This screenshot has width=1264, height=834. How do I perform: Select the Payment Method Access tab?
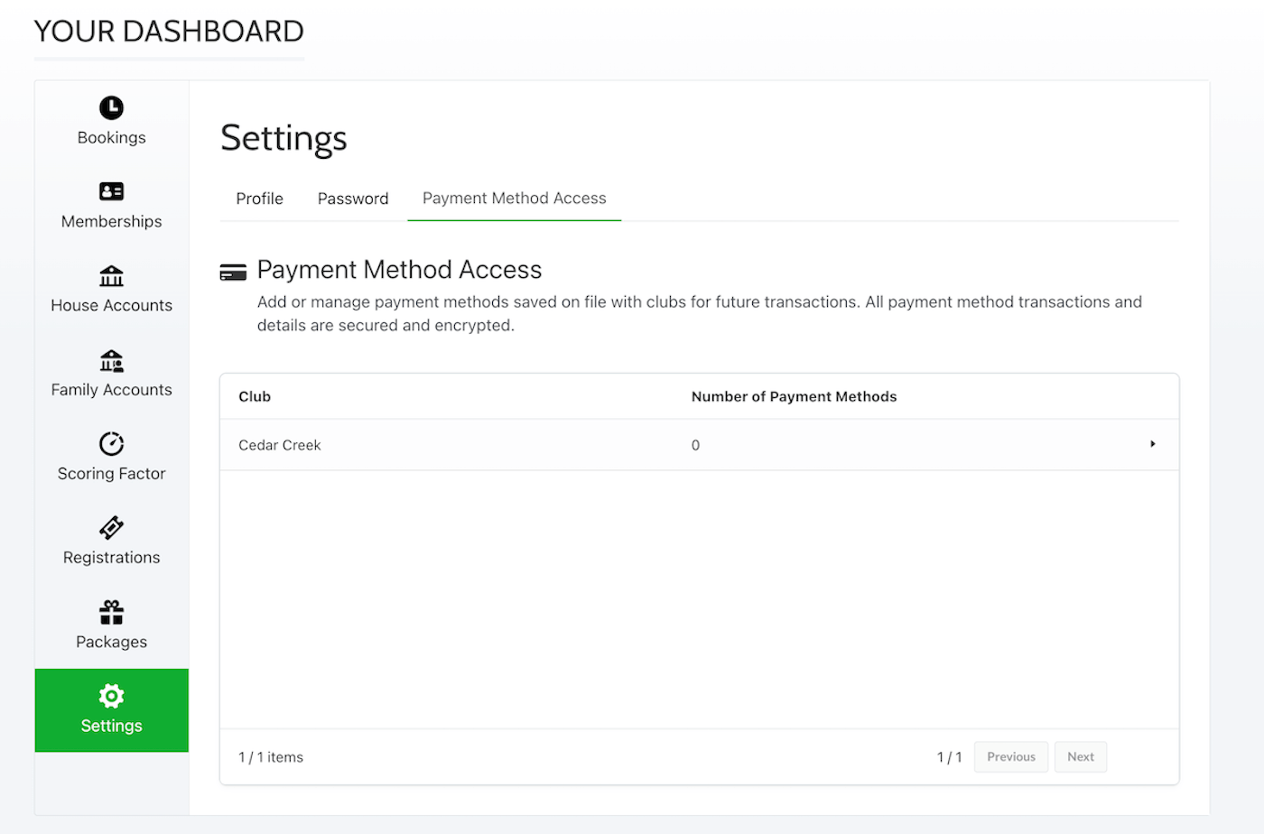(515, 199)
